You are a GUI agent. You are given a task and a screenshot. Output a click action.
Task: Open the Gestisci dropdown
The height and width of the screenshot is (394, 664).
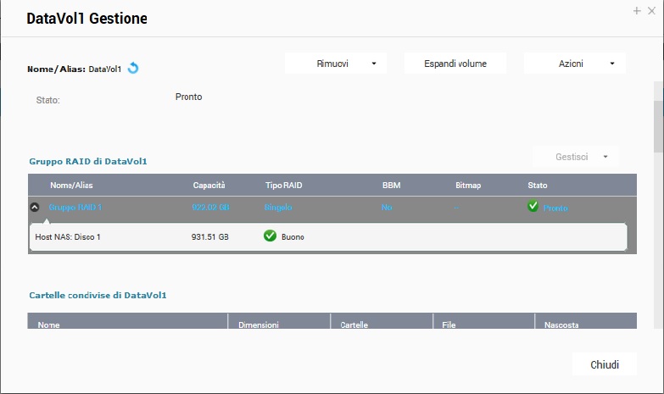click(x=575, y=157)
